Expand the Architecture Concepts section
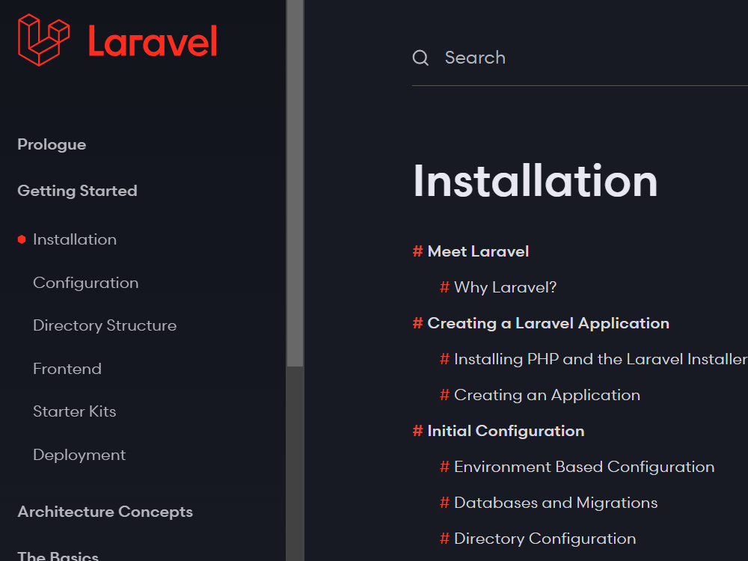Image resolution: width=748 pixels, height=561 pixels. [x=105, y=512]
